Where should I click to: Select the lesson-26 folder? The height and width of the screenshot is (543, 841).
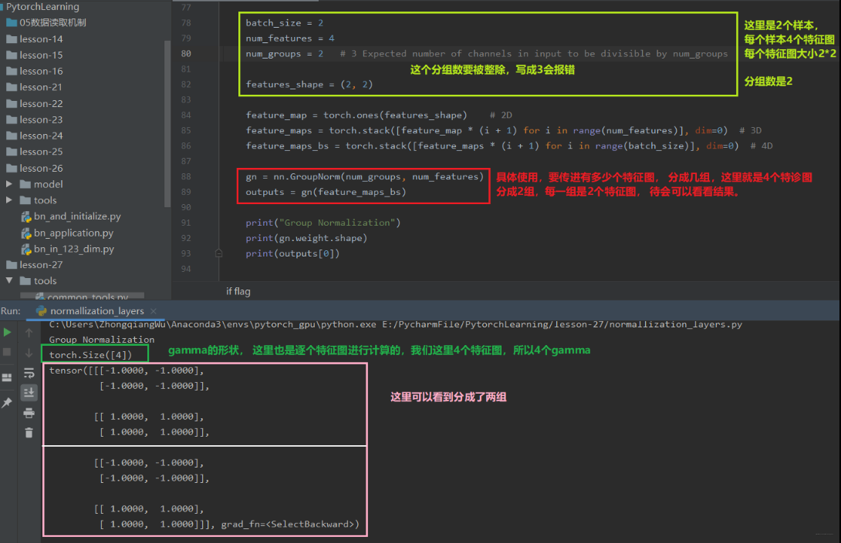tap(41, 168)
